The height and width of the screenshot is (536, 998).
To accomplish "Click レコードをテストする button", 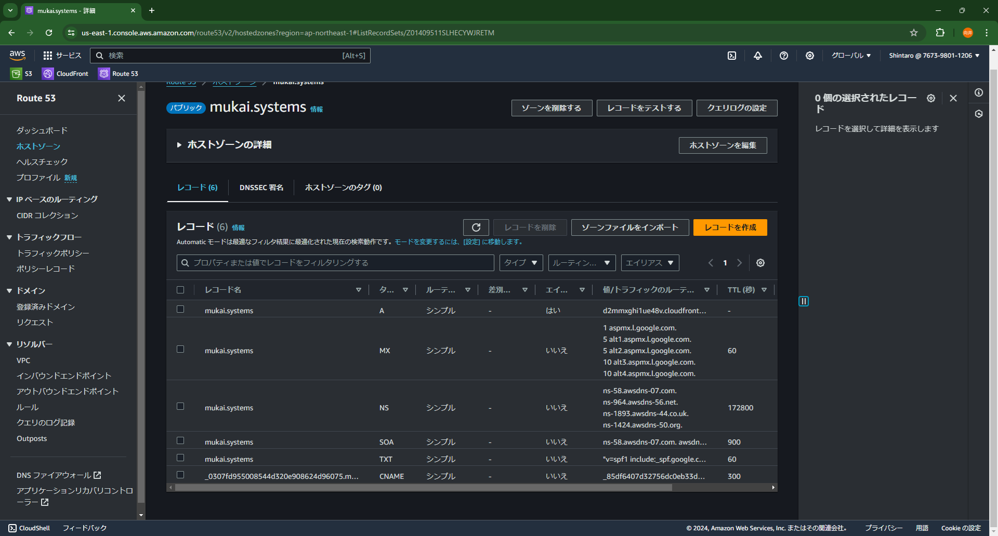I will tap(645, 108).
